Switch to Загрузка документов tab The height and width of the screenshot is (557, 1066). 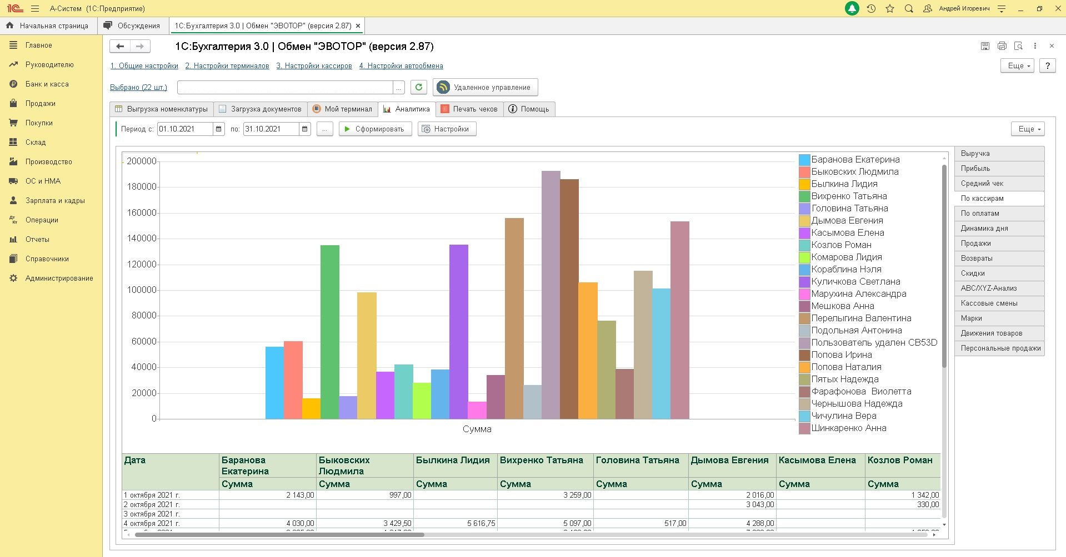260,109
